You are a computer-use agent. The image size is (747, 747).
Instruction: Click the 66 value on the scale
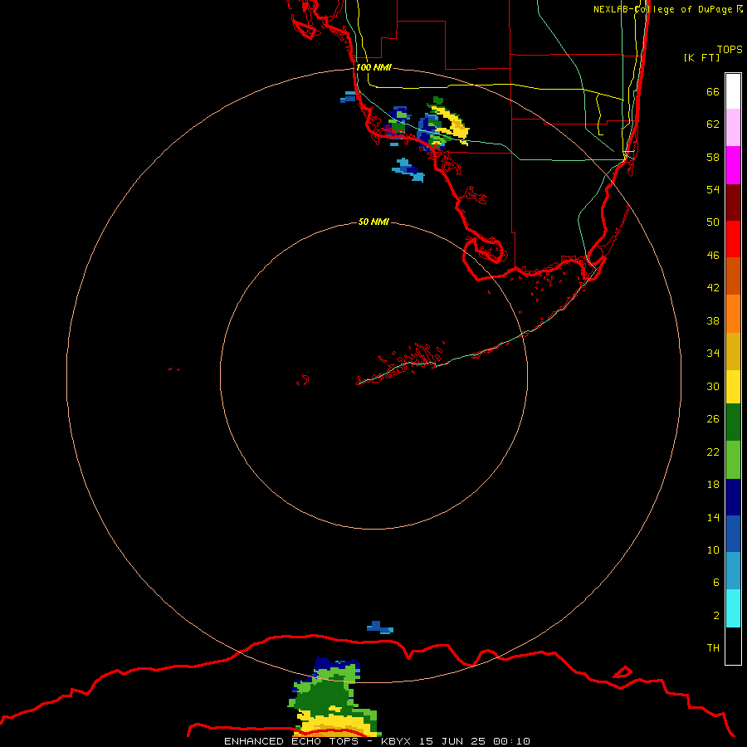pyautogui.click(x=713, y=91)
